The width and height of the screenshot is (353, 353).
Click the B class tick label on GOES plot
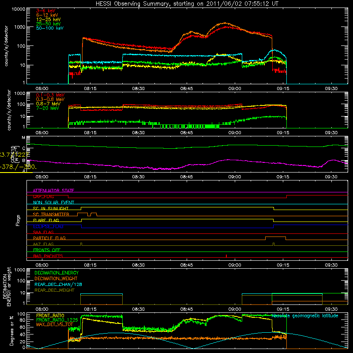click(24, 161)
